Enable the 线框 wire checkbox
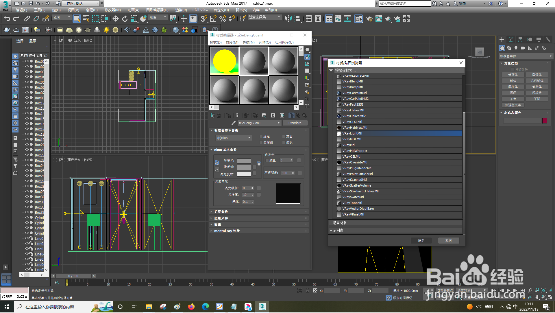Image resolution: width=555 pixels, height=313 pixels. click(x=261, y=137)
